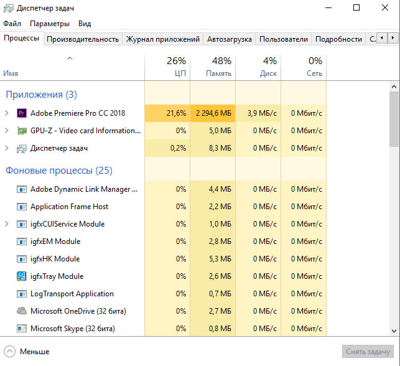Open the Вид menu
This screenshot has height=366, width=400.
(85, 24)
